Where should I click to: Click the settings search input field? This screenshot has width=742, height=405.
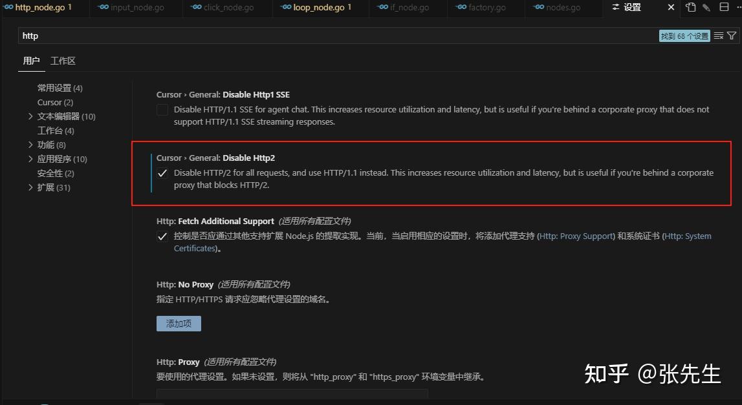point(259,36)
